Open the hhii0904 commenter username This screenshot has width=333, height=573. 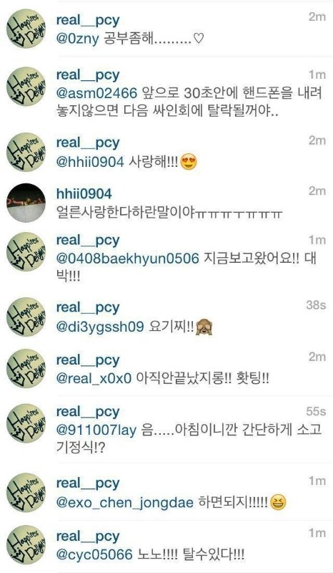(x=84, y=194)
